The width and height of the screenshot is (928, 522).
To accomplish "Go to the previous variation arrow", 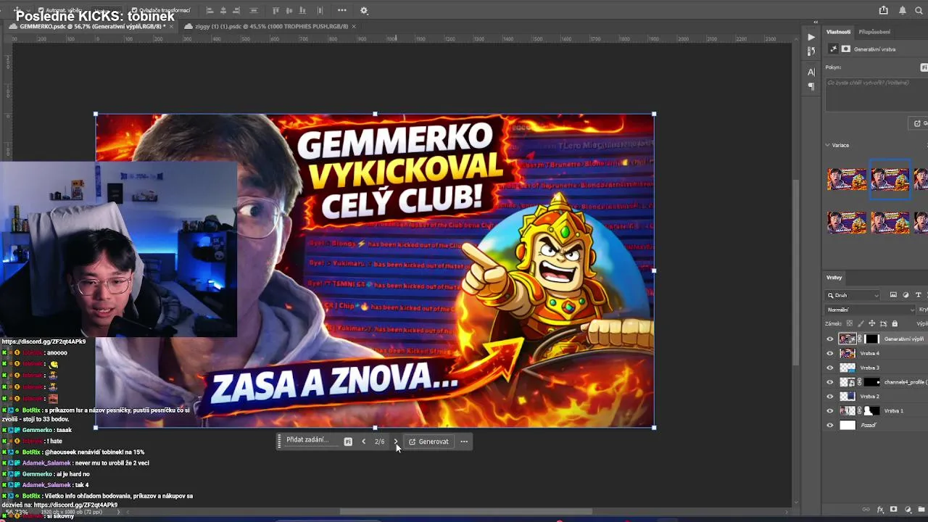I will tap(363, 442).
